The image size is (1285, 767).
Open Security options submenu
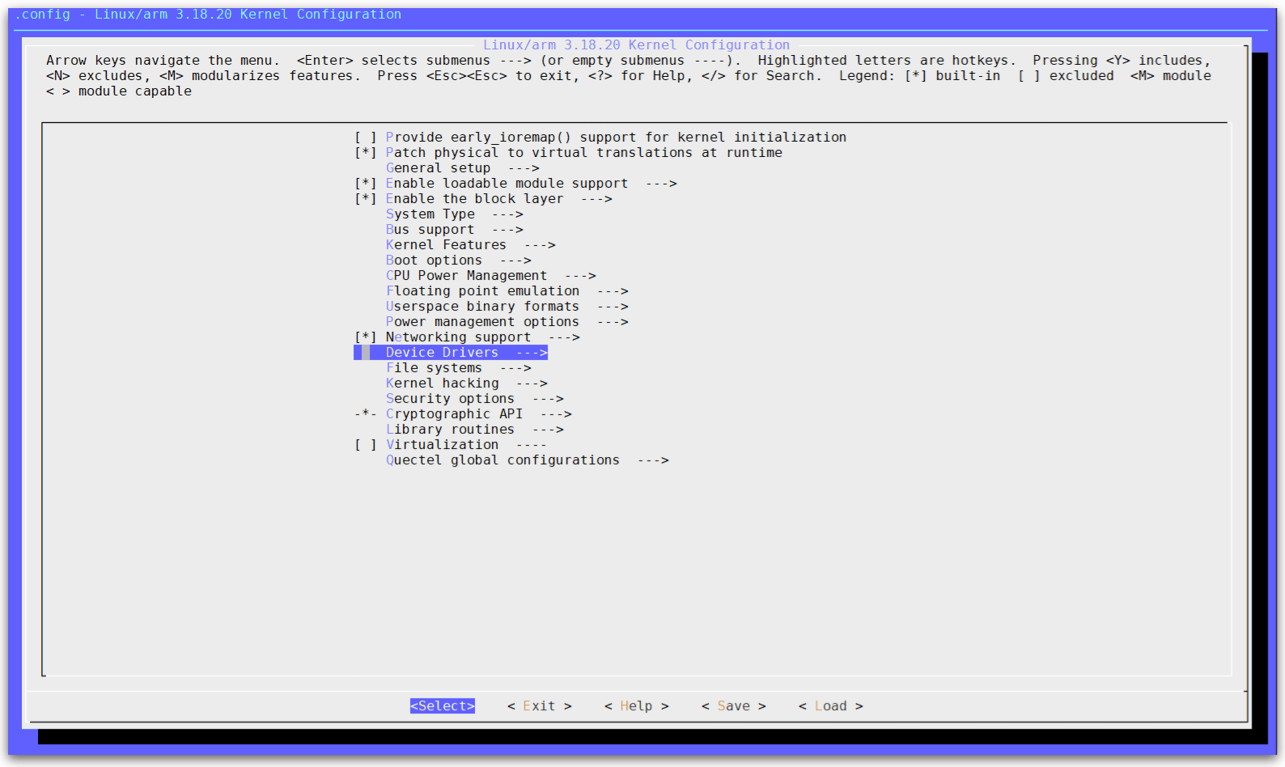474,399
